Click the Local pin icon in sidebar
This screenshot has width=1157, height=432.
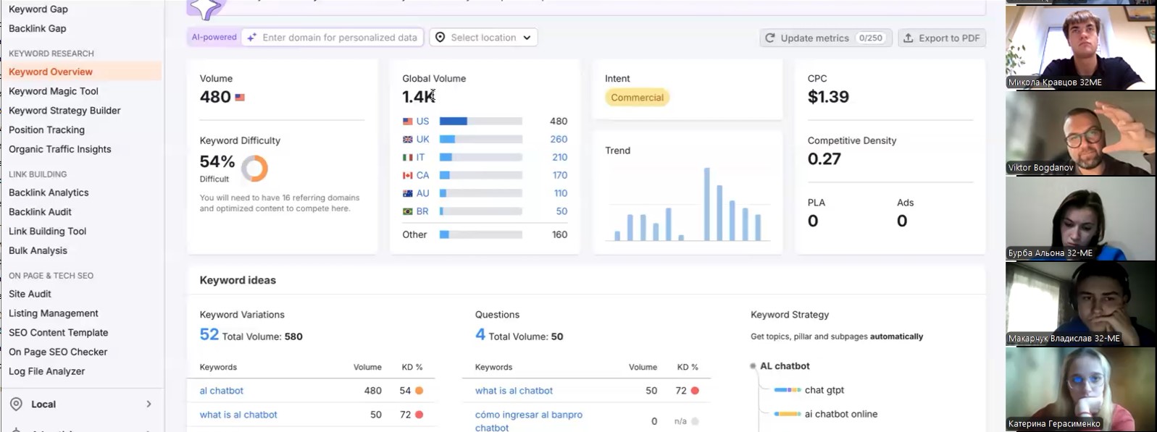16,404
